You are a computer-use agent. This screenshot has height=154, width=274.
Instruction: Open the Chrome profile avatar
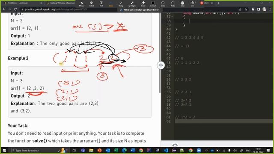point(264,9)
